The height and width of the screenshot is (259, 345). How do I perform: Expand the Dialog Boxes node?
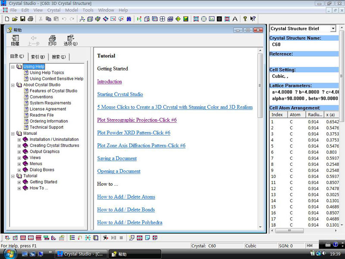coord(19,170)
